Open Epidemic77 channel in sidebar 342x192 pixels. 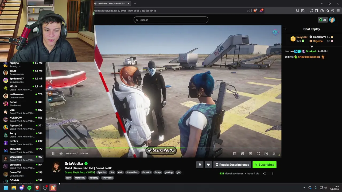pos(23,80)
